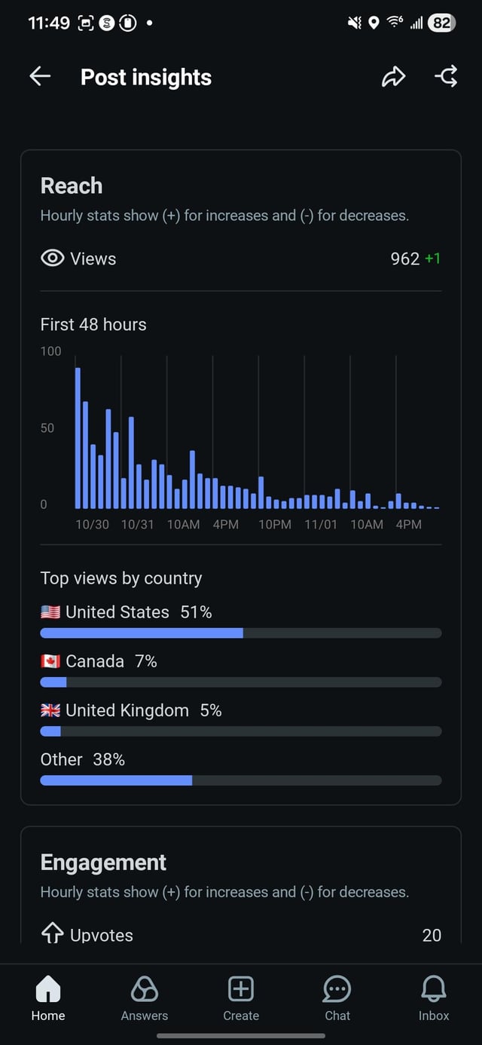Tap the crosspost icon in header
The image size is (482, 1045).
(x=446, y=76)
